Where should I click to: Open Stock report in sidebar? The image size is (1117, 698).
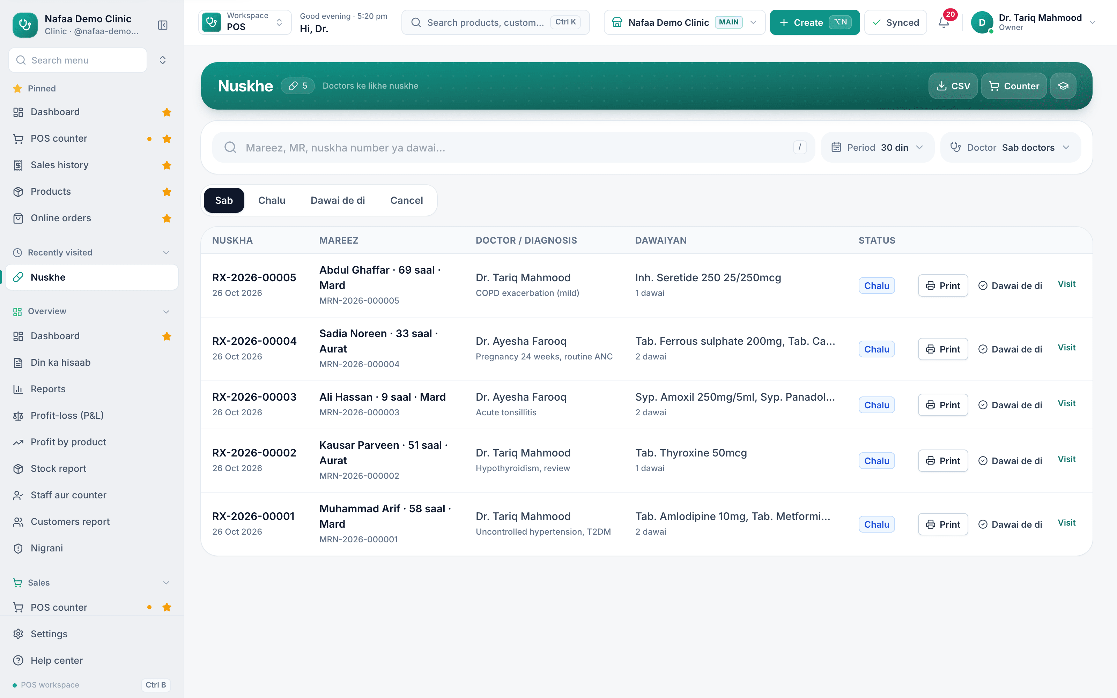[x=92, y=469]
